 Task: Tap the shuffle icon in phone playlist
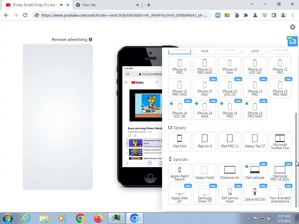[x=135, y=136]
